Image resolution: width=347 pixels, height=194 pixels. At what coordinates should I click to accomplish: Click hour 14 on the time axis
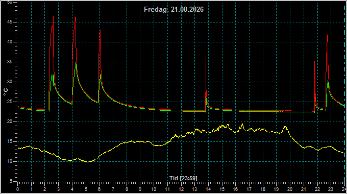[208, 189]
